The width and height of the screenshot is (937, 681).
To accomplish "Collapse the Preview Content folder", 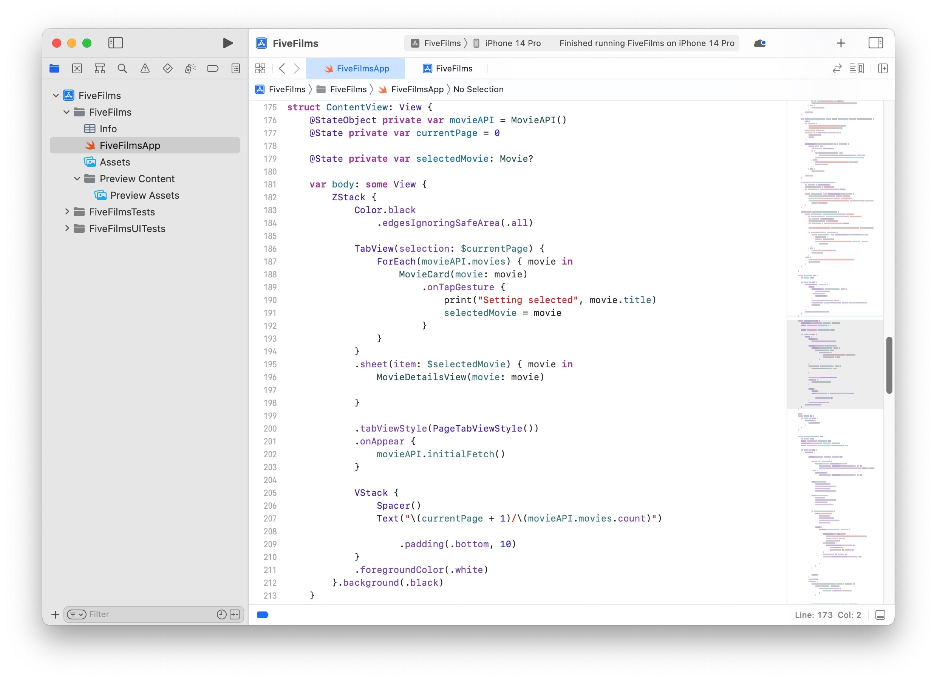I will [x=77, y=178].
